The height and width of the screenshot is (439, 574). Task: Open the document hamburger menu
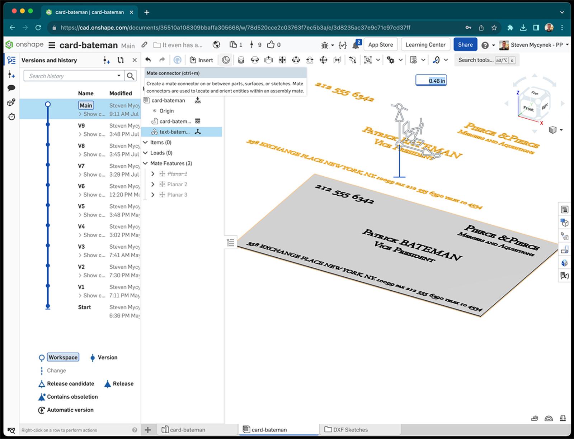click(x=52, y=45)
